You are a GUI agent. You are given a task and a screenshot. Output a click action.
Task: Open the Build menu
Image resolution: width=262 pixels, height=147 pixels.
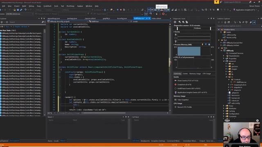coord(24,6)
